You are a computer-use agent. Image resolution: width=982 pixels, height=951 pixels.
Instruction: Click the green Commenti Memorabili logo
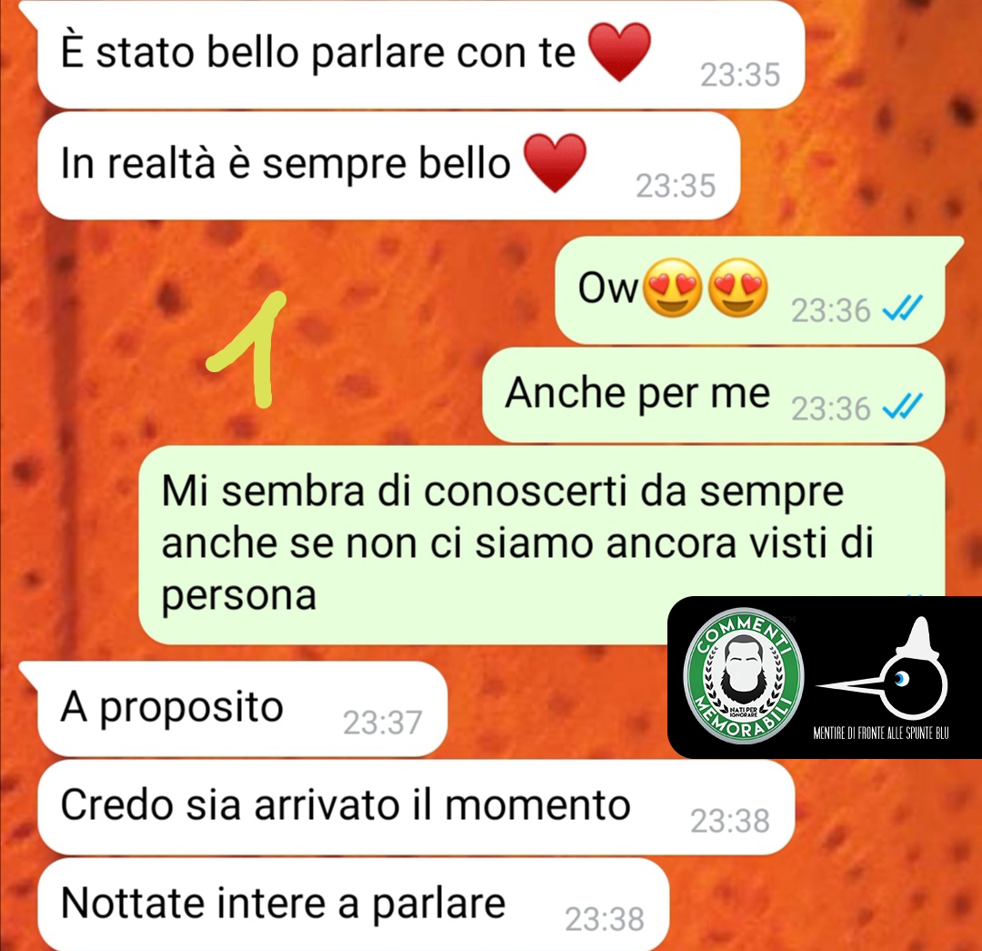744,676
